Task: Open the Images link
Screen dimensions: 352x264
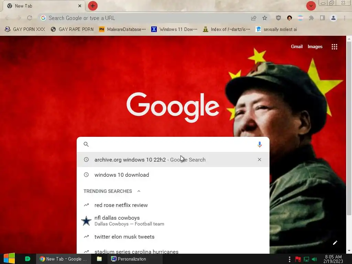Action: [x=315, y=47]
